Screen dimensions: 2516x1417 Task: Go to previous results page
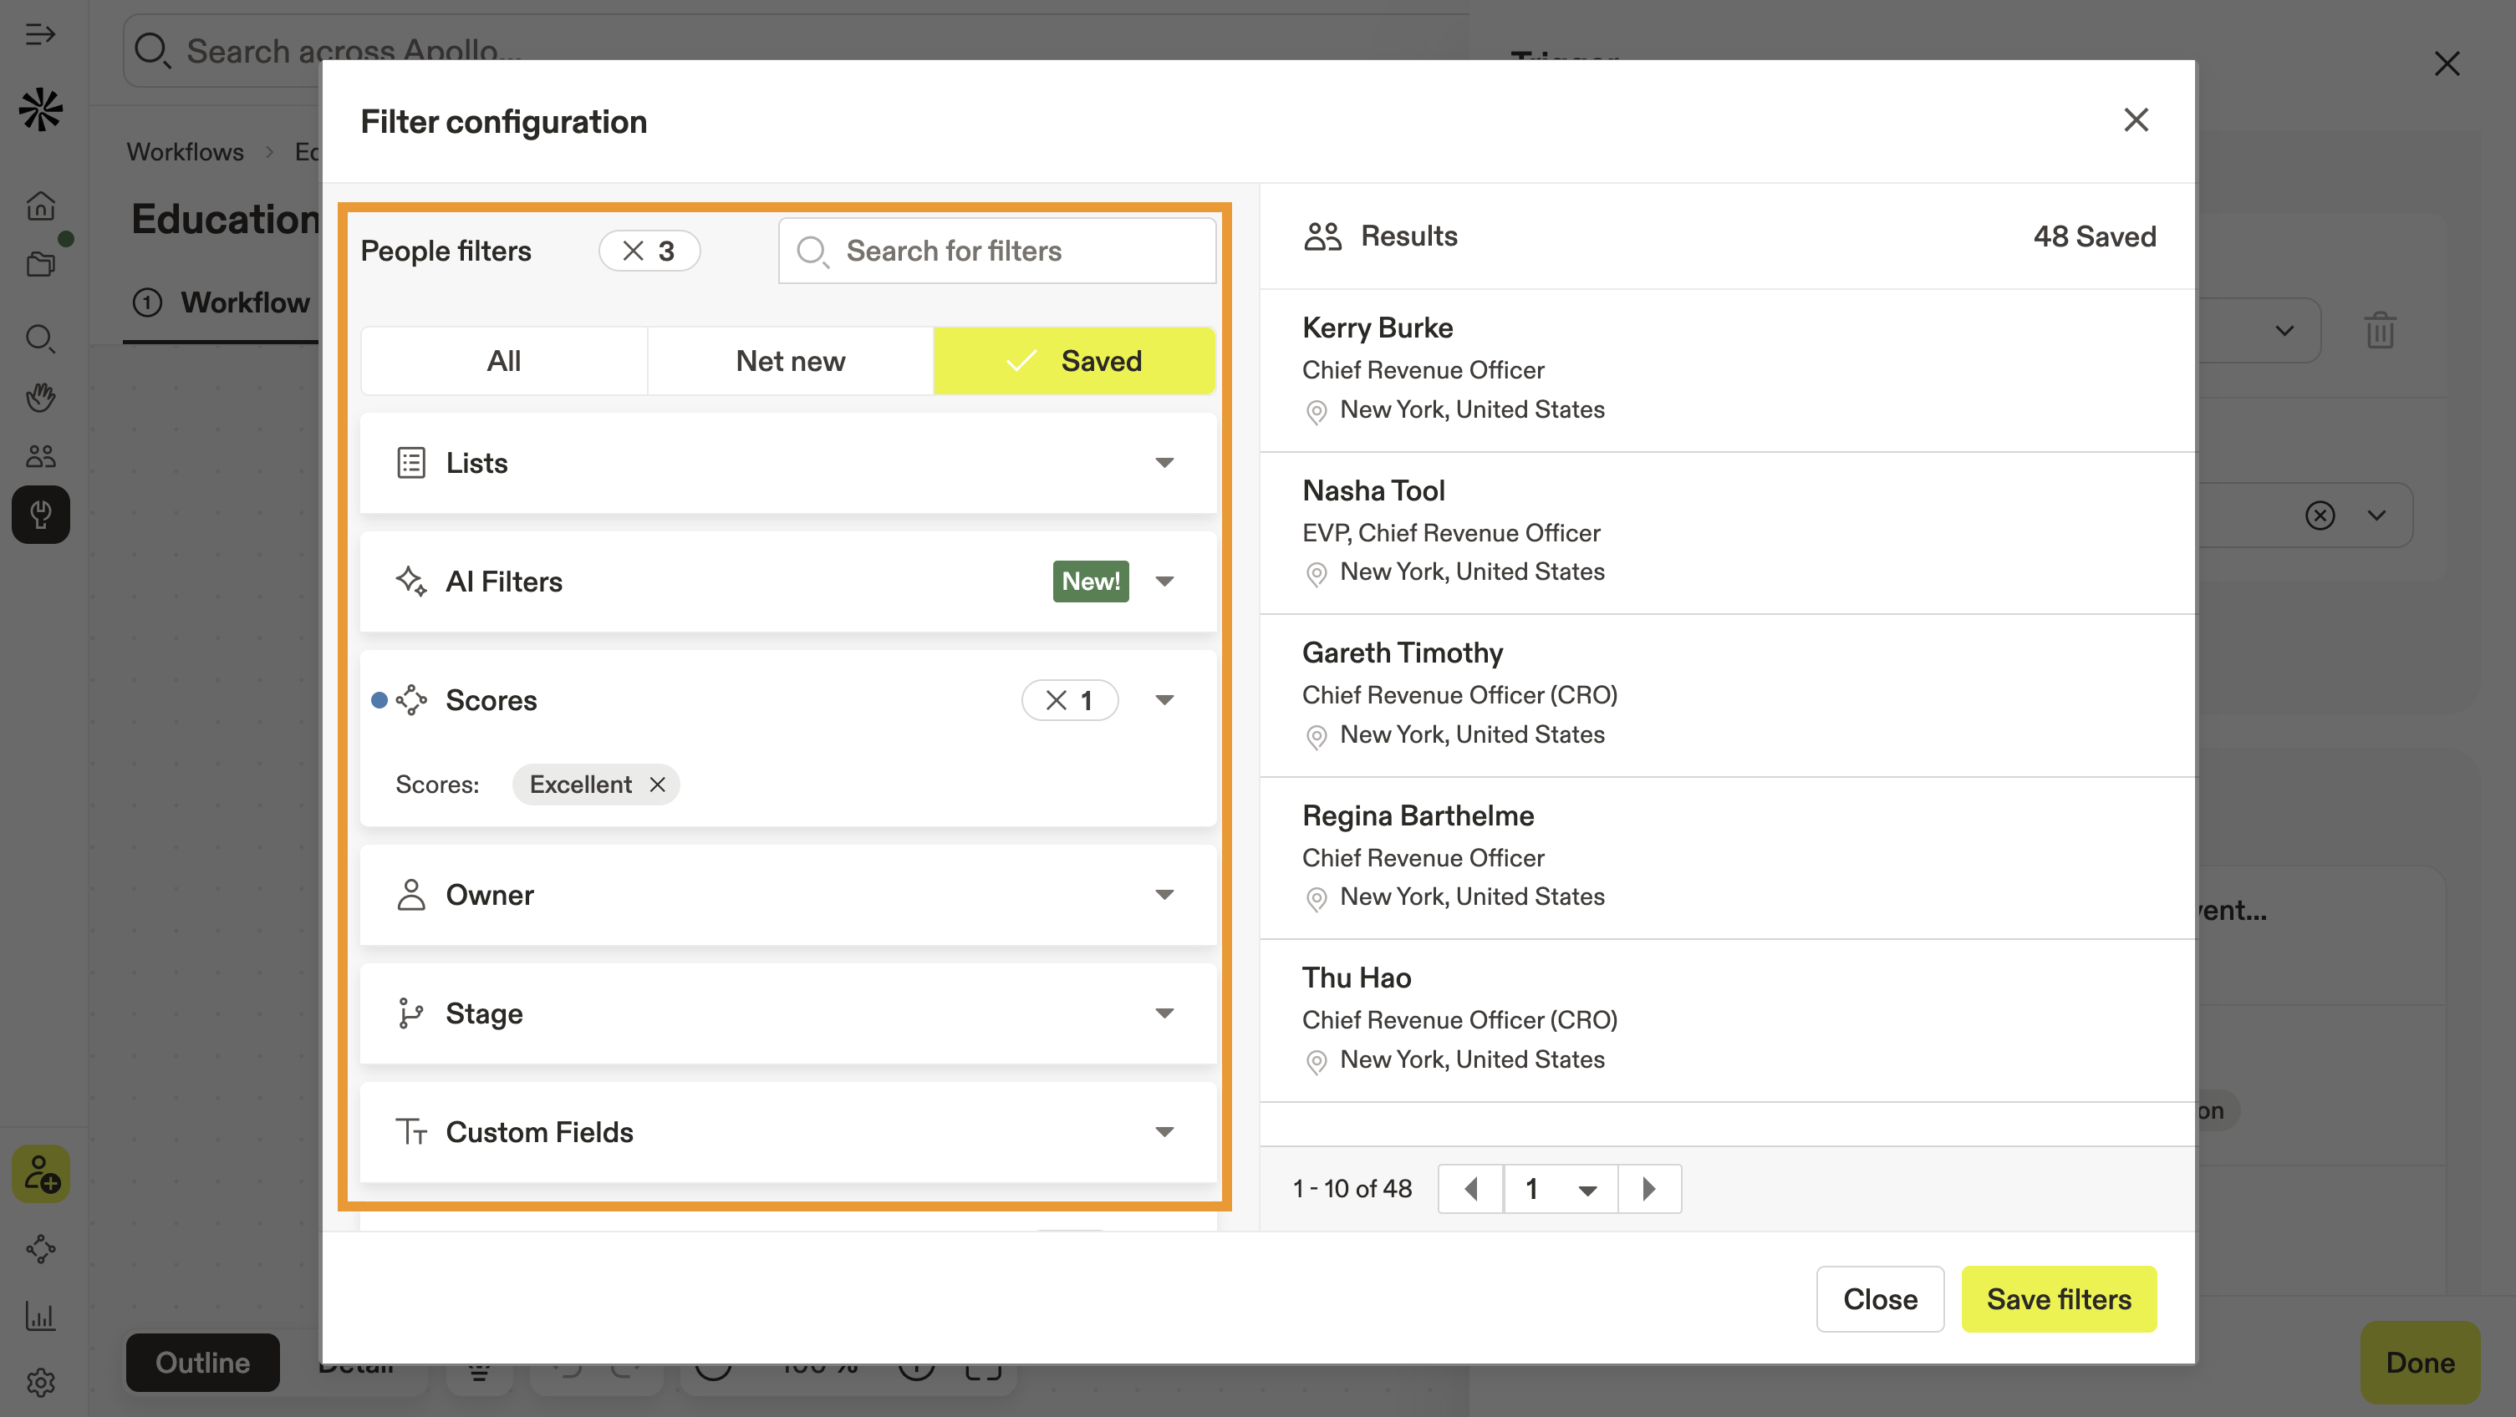coord(1471,1188)
